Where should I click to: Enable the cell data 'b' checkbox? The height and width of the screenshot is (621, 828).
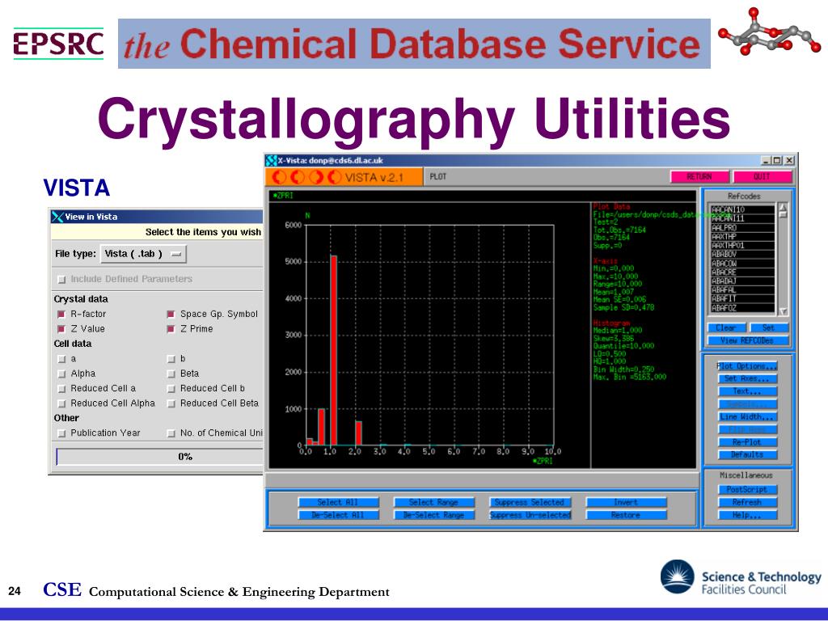[171, 359]
